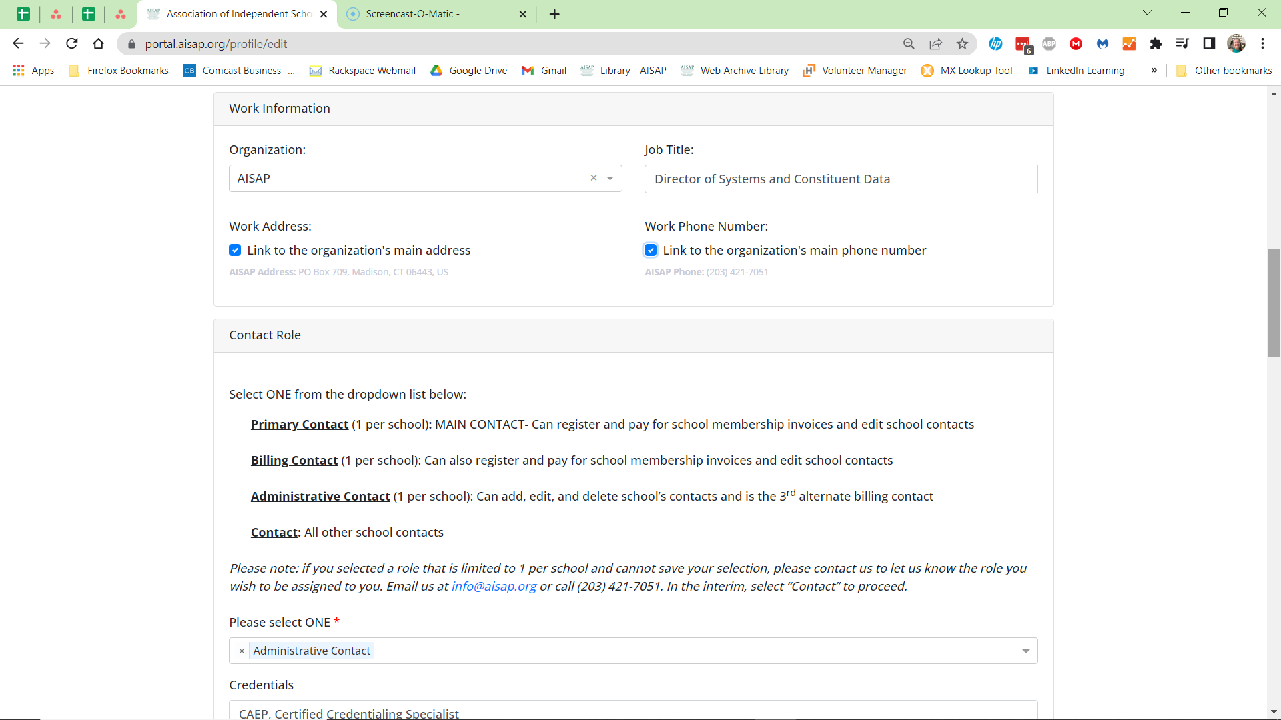Image resolution: width=1281 pixels, height=720 pixels.
Task: Click the share this page icon
Action: tap(935, 44)
